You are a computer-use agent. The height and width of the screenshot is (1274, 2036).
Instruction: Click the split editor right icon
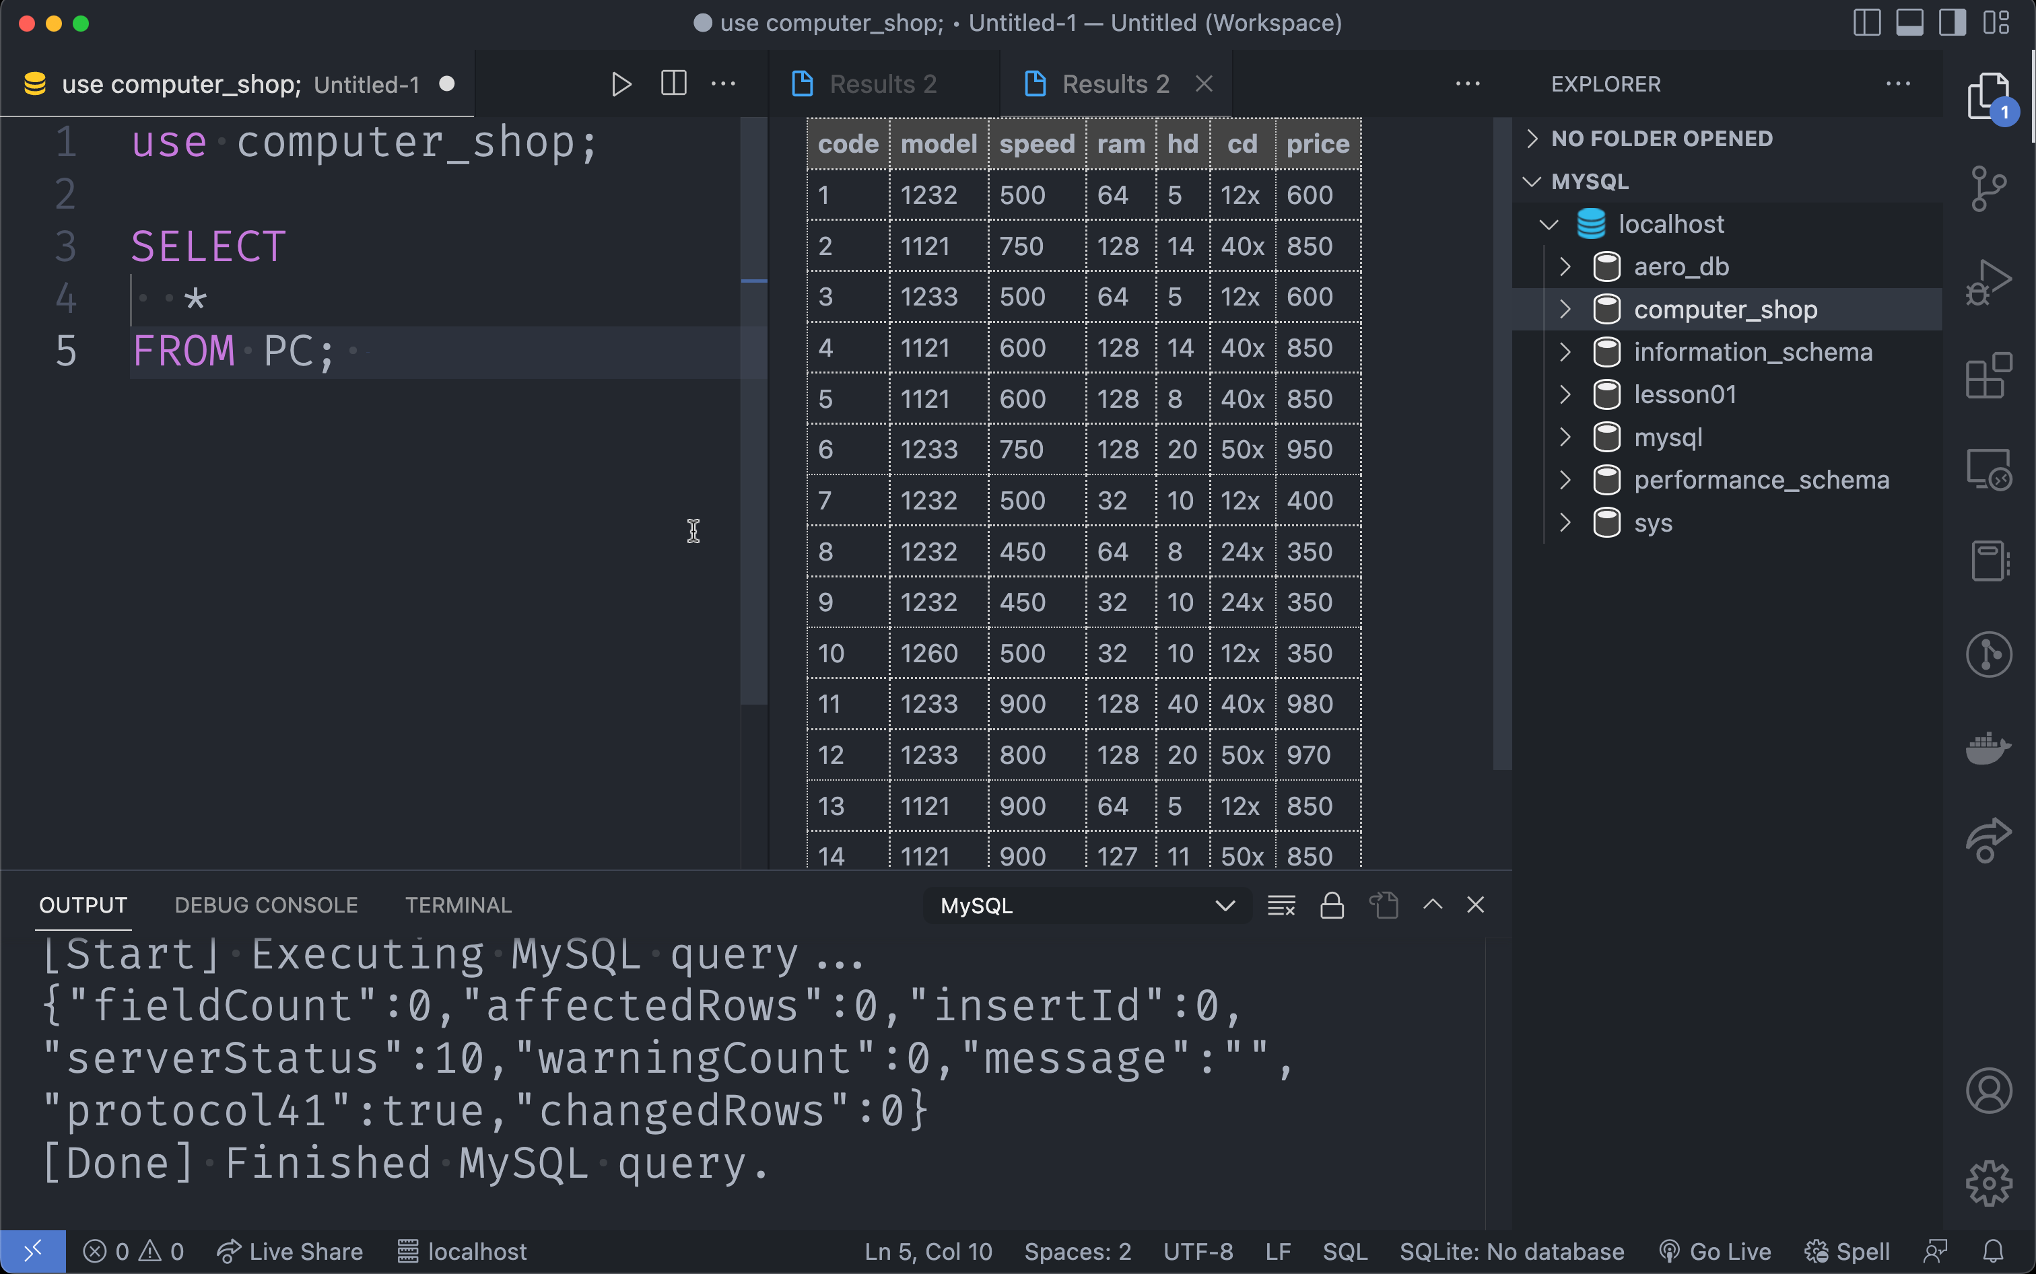click(673, 84)
